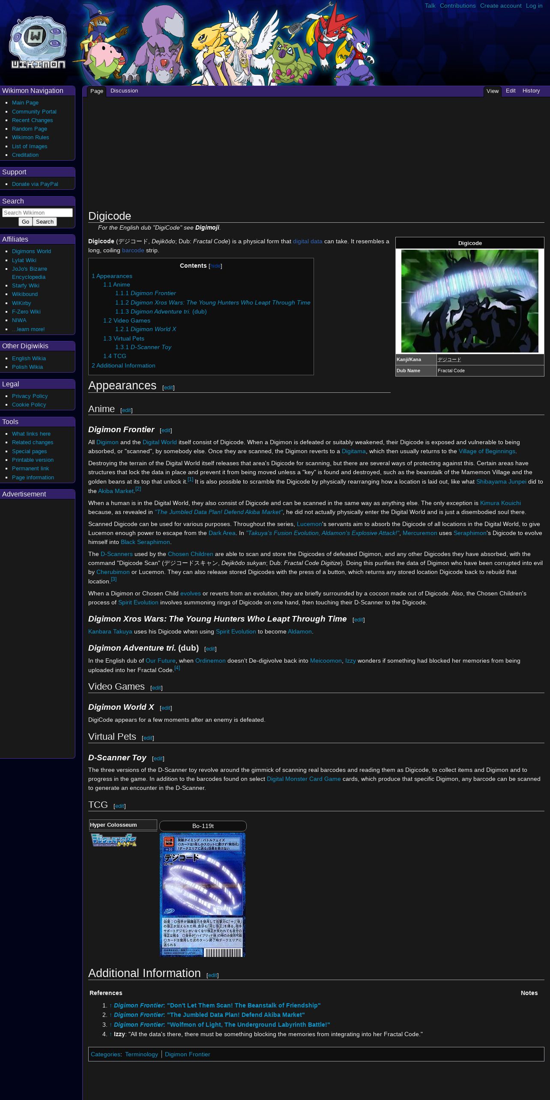The image size is (550, 1100).
Task: Open the Digicode infobox image
Action: point(469,301)
